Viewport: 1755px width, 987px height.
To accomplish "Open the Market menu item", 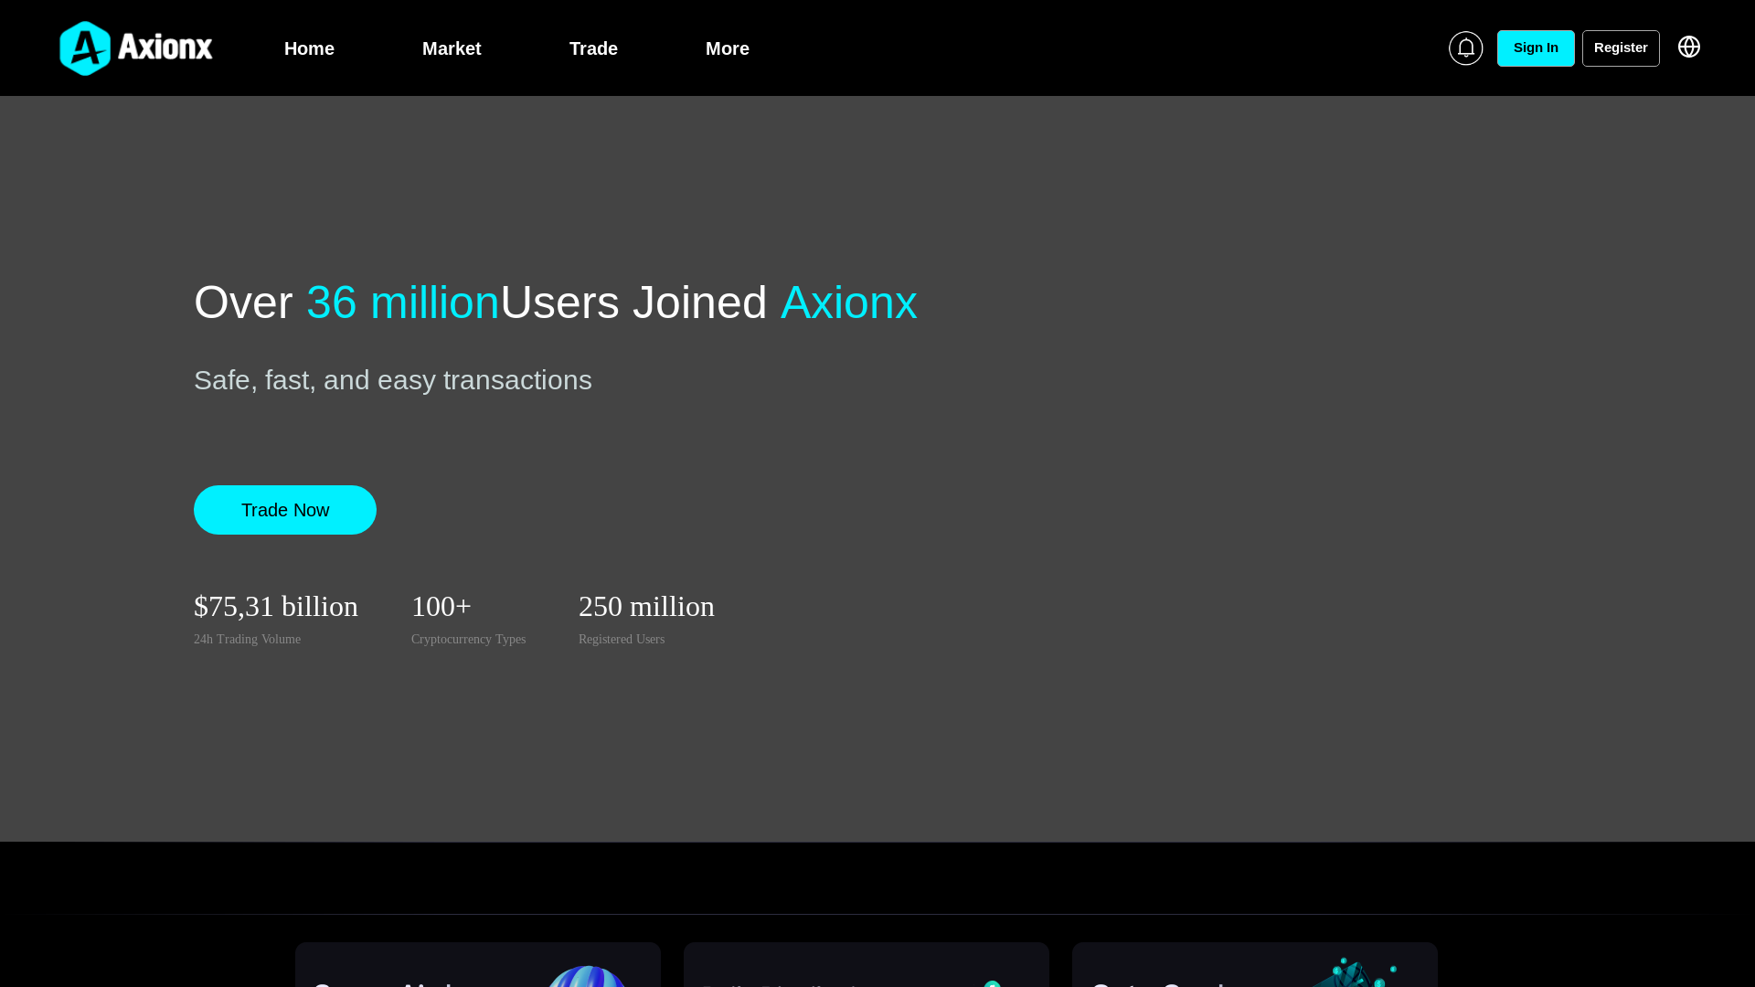I will point(452,48).
